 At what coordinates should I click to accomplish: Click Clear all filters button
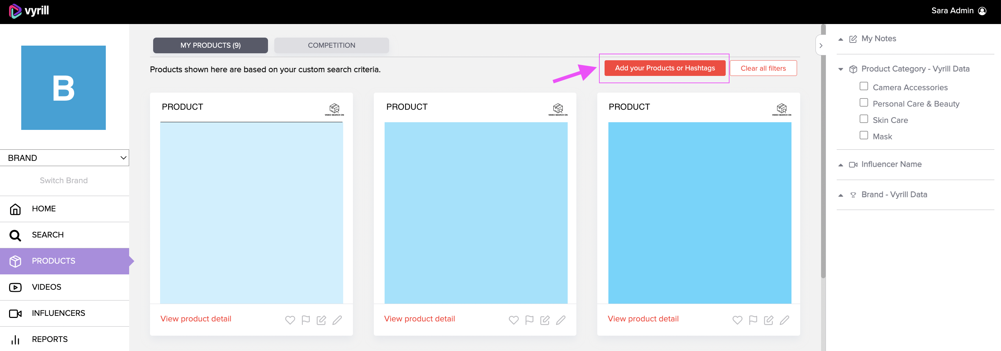[763, 68]
